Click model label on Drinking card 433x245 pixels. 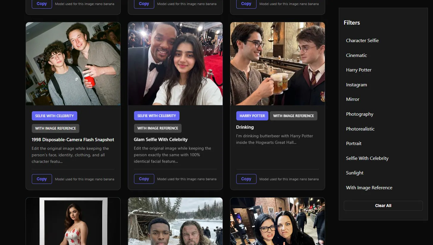[289, 179]
